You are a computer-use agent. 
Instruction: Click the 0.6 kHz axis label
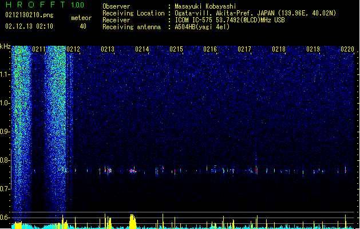(x=5, y=218)
